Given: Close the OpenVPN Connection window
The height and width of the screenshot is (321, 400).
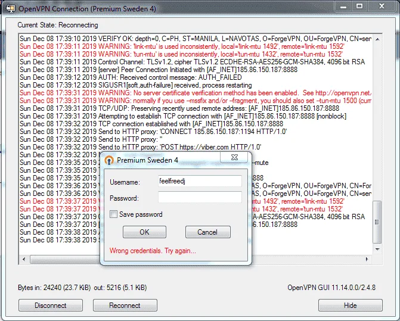Looking at the screenshot, I should [382, 7].
